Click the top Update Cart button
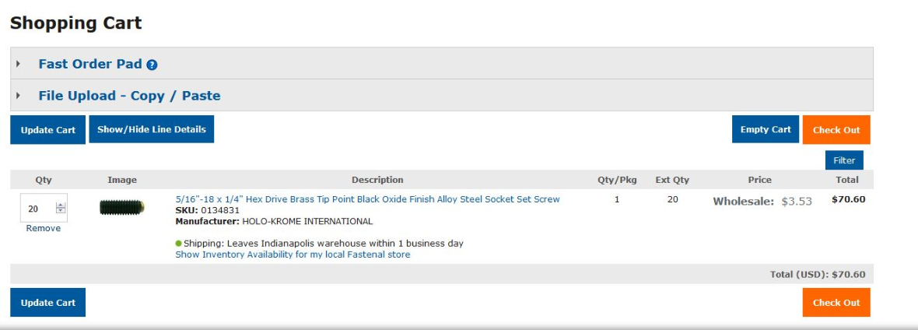918x330 pixels. pos(48,129)
